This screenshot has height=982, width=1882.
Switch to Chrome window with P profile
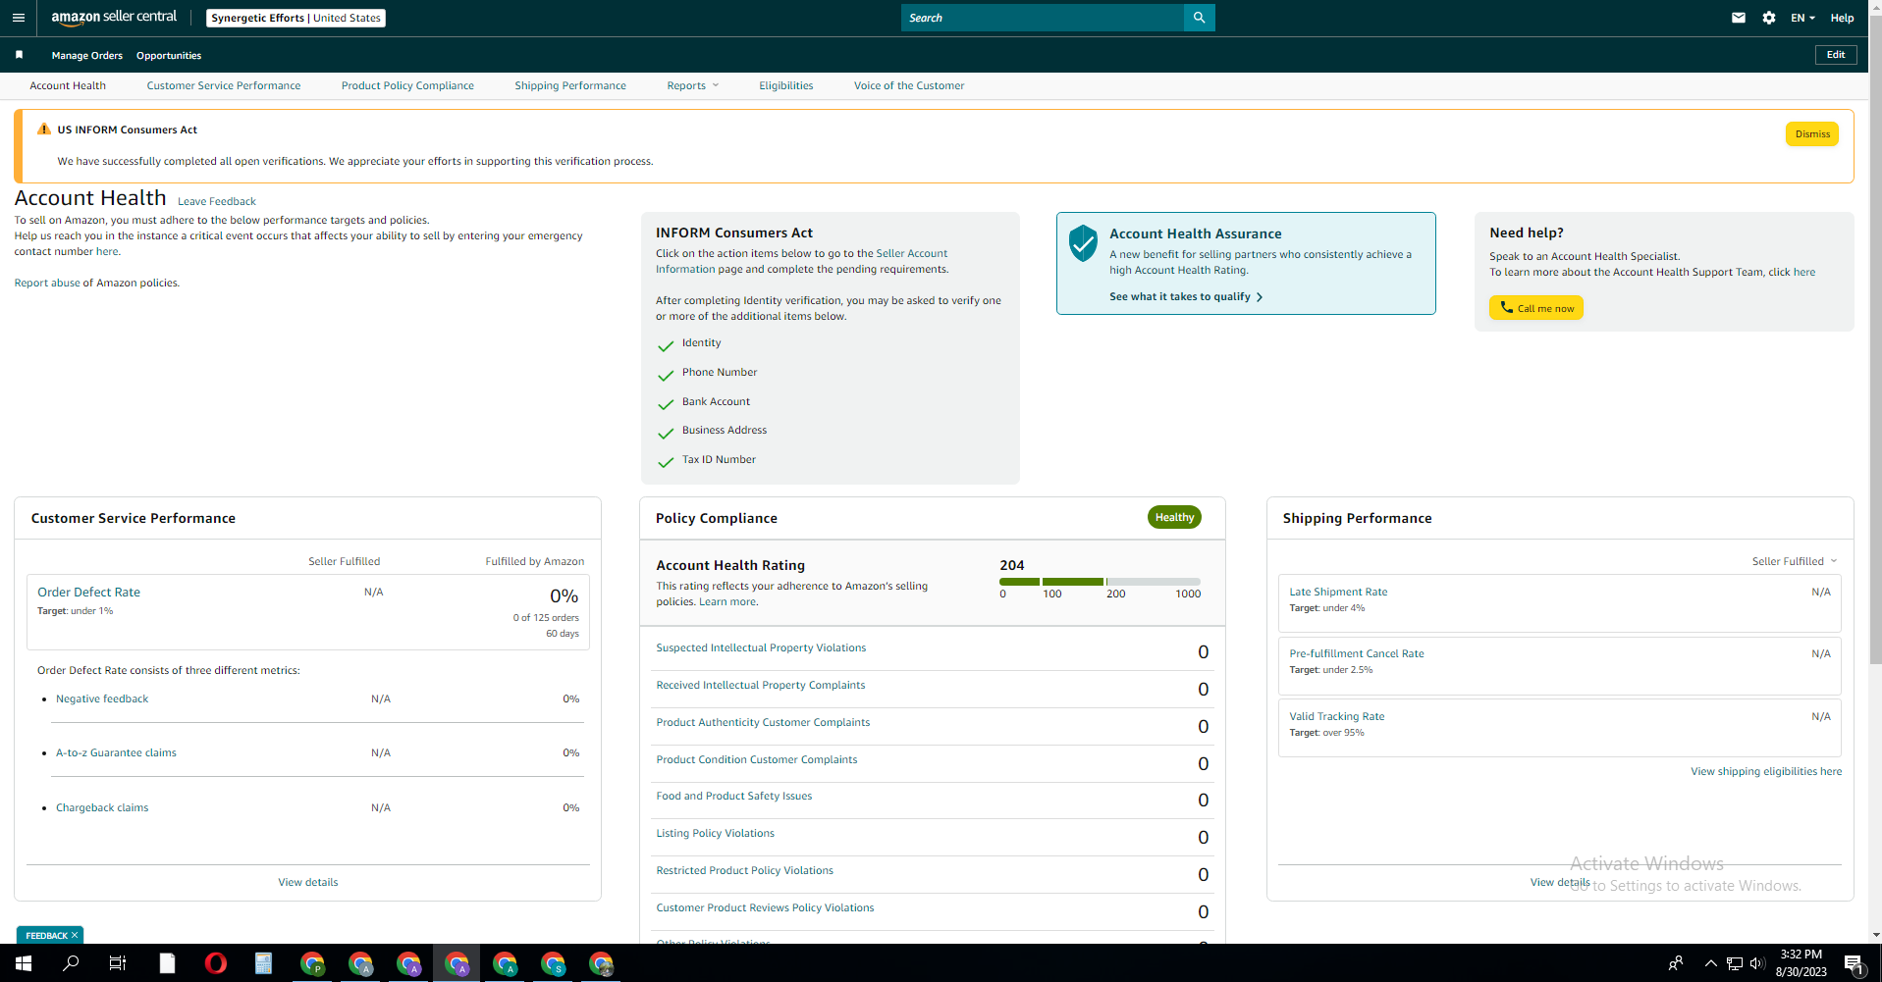click(x=312, y=963)
